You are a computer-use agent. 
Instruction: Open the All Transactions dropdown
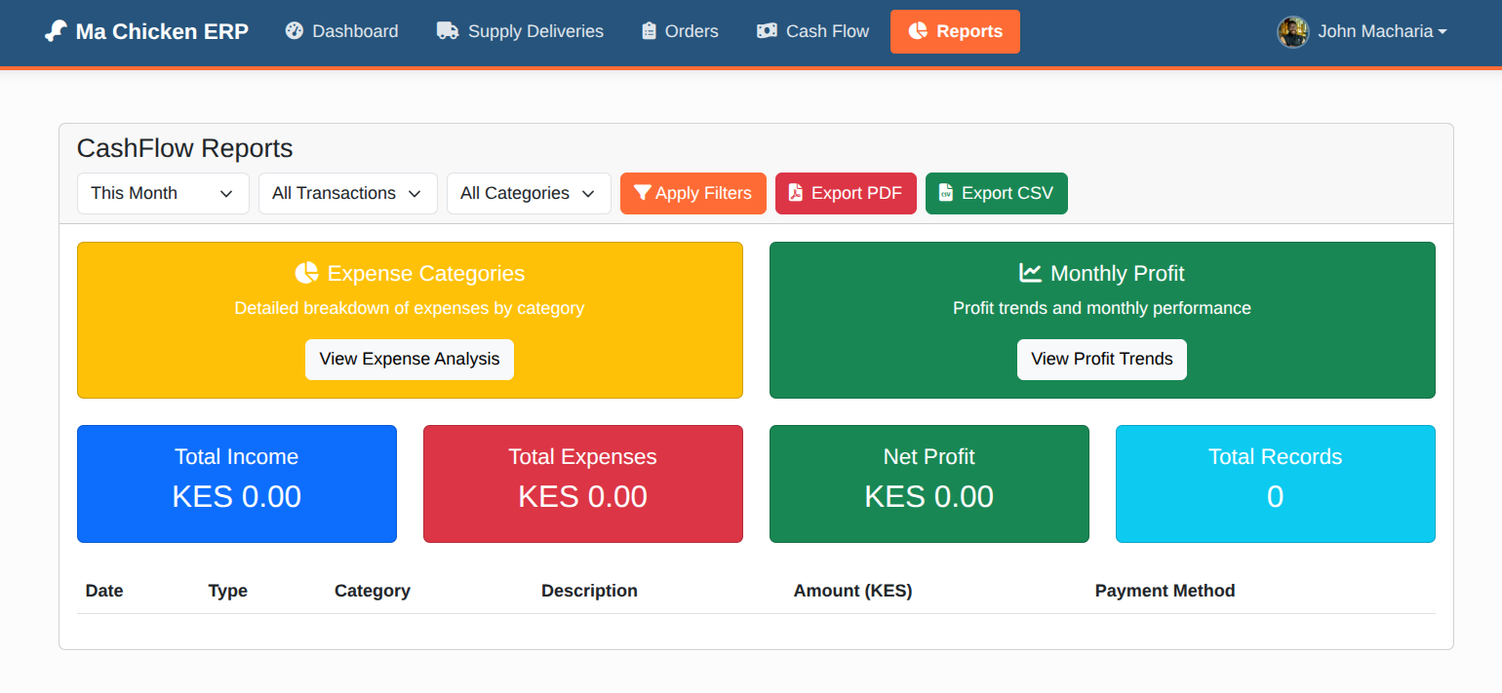(x=347, y=193)
